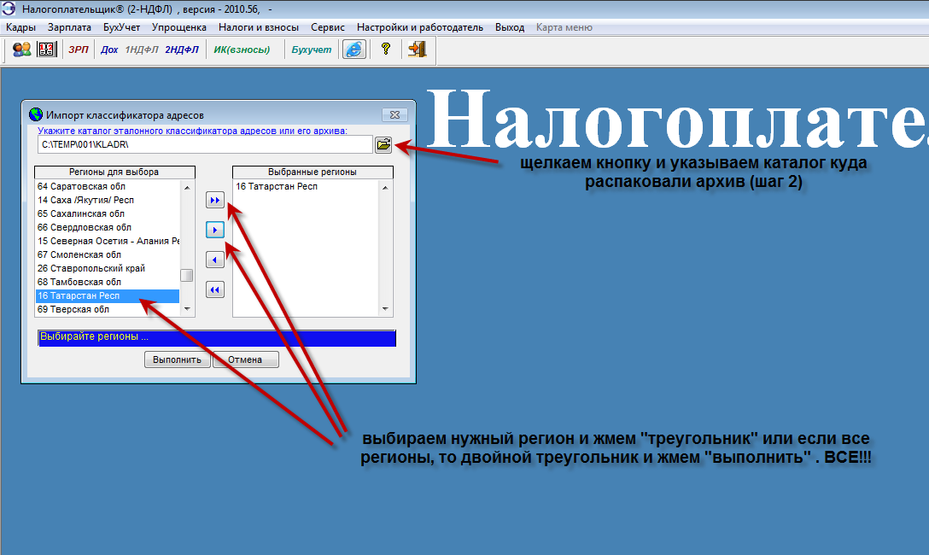Viewport: 929px width, 555px height.
Task: Launch the Internet Explorer toolbar icon
Action: 354,50
